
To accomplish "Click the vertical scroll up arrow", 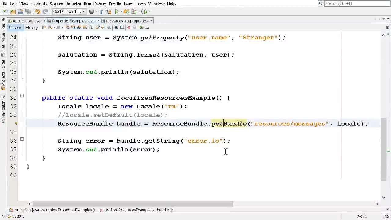I will click(384, 35).
